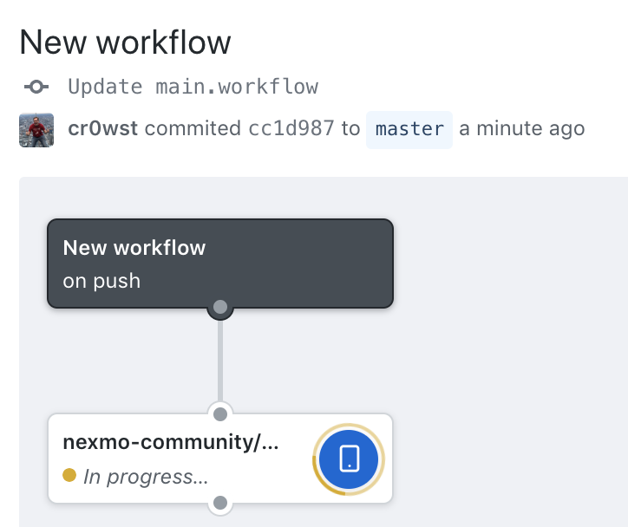This screenshot has width=628, height=527.
Task: Click the blue phone action icon
Action: pyautogui.click(x=349, y=459)
